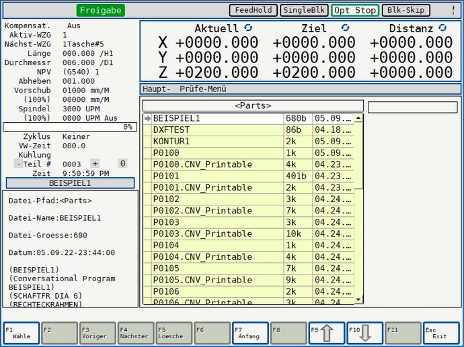Click the arrow marker next to BEISPIEL1
Screen dimensions: 464x347
tap(147, 118)
